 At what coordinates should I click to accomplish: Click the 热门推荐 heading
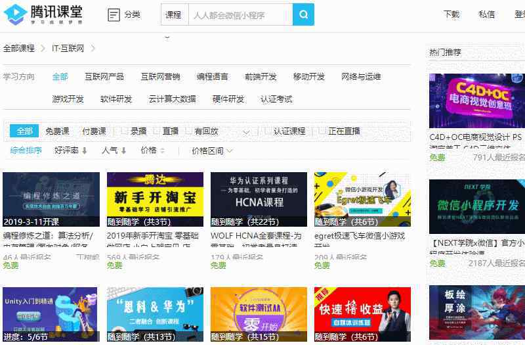pyautogui.click(x=445, y=53)
